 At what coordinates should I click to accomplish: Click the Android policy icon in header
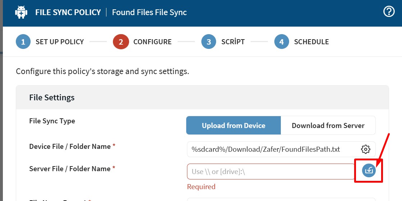tap(21, 12)
